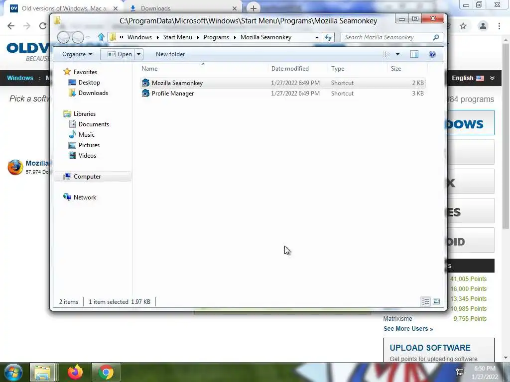Follow the See More Users link
The height and width of the screenshot is (382, 510).
[x=408, y=329]
